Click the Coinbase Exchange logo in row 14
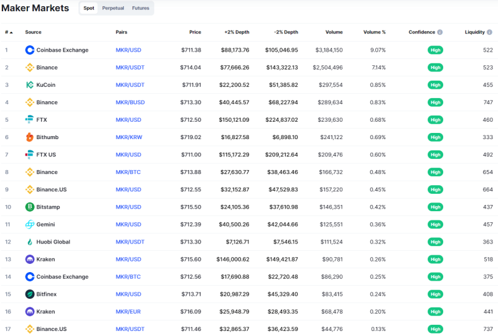The width and height of the screenshot is (498, 336). click(29, 277)
